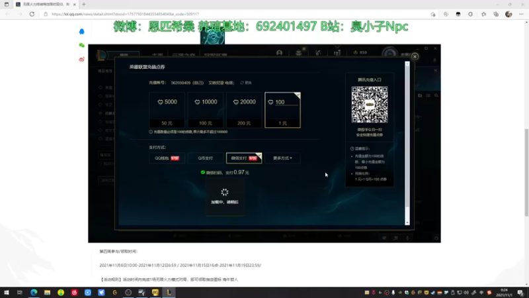Image resolution: width=529 pixels, height=298 pixels.
Task: Click the microphone icon at client bottom
Action: point(407,238)
